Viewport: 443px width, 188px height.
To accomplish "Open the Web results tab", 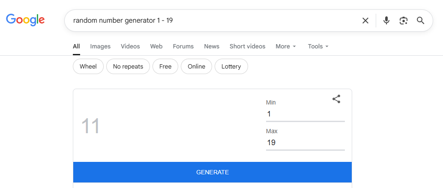I will [156, 46].
